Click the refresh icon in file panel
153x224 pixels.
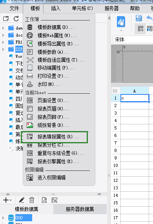(x=16, y=19)
